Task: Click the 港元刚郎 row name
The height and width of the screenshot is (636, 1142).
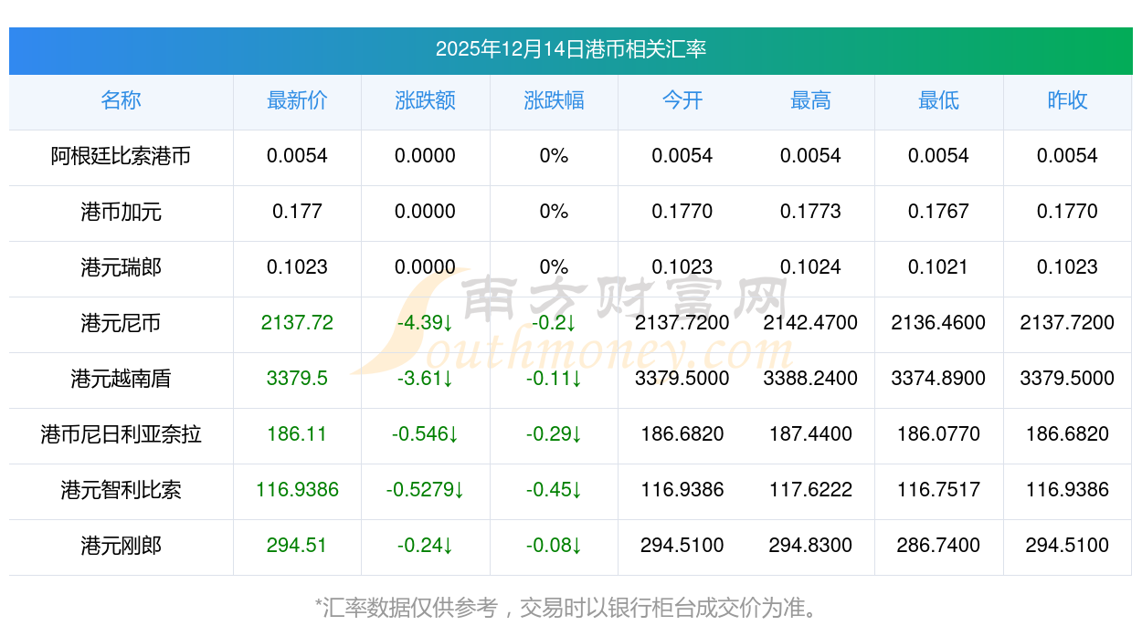Action: coord(121,546)
